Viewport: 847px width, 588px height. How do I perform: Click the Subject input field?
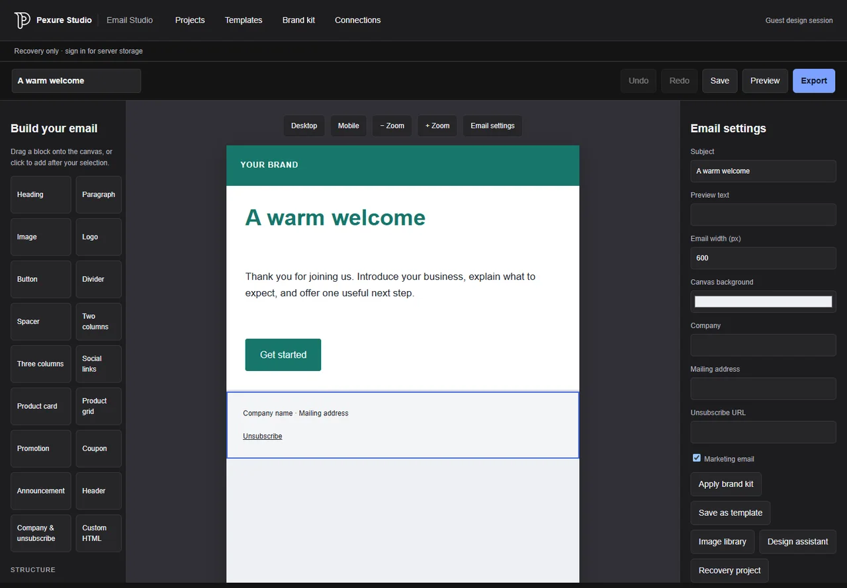[x=763, y=171]
